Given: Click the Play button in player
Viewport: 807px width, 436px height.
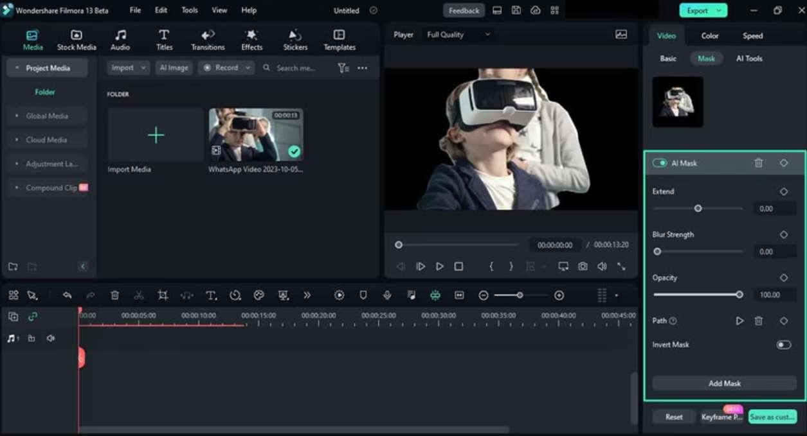Looking at the screenshot, I should click(x=440, y=266).
